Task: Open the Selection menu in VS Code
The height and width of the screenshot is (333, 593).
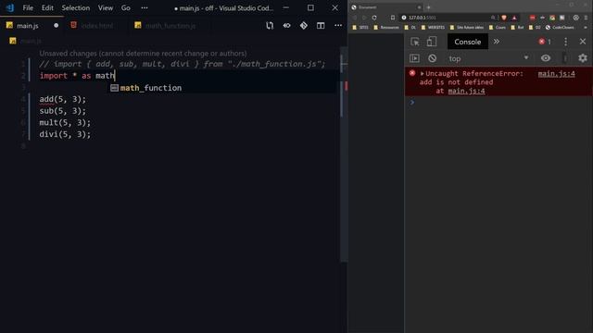Action: (x=76, y=7)
